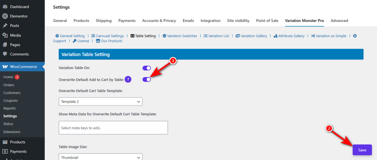Image resolution: width=377 pixels, height=160 pixels.
Task: Click the Carousel Settings sliders icon
Action: pyautogui.click(x=93, y=36)
